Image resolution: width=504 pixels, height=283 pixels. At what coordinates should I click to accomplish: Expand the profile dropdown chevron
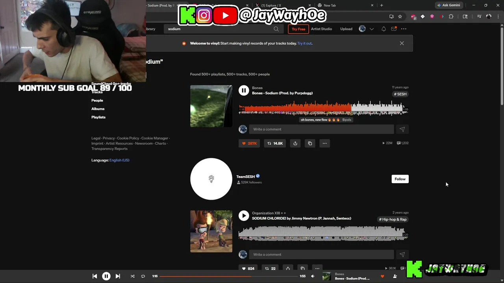pos(371,29)
